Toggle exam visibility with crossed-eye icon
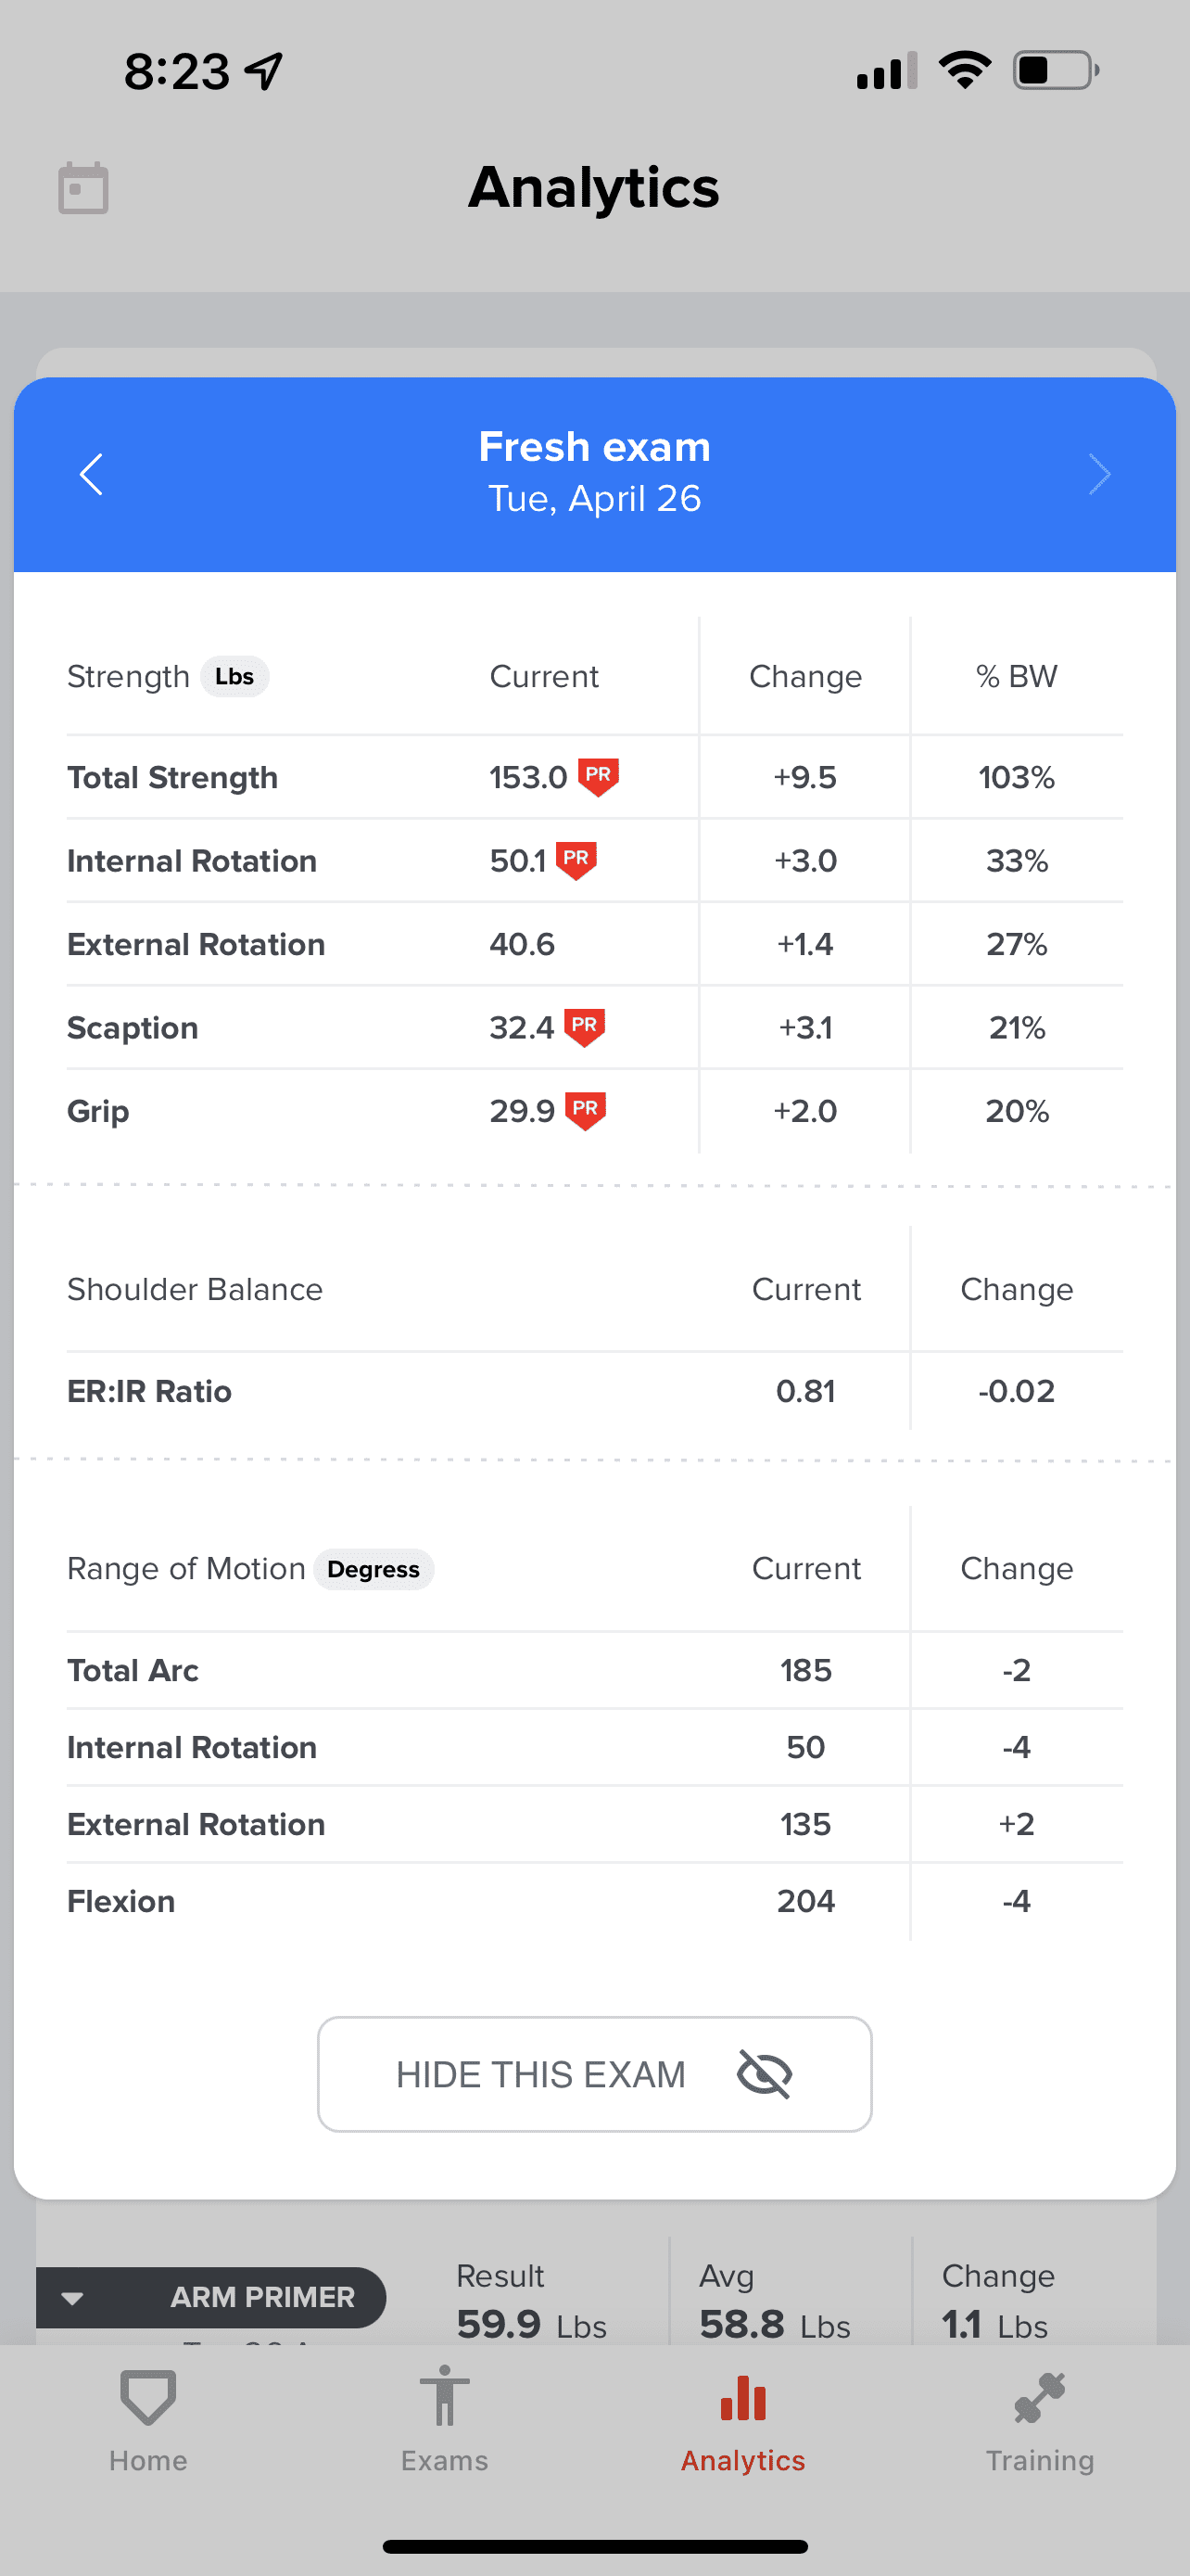1190x2576 pixels. (765, 2074)
